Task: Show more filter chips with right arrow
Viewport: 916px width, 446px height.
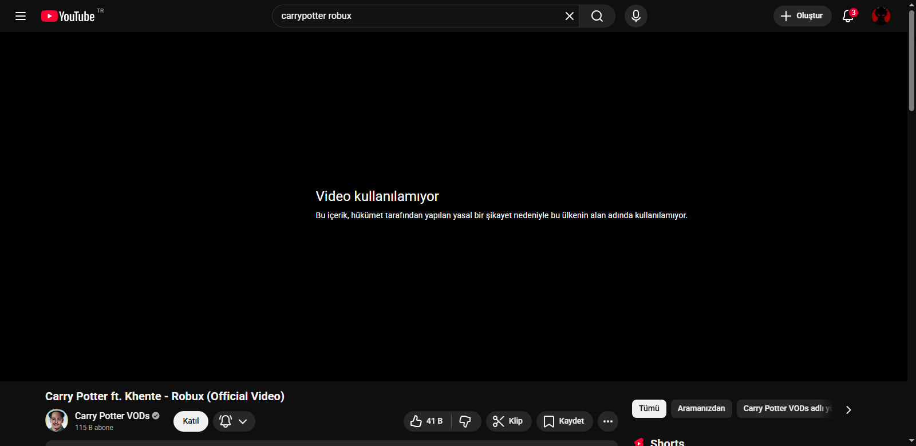Action: [x=848, y=409]
